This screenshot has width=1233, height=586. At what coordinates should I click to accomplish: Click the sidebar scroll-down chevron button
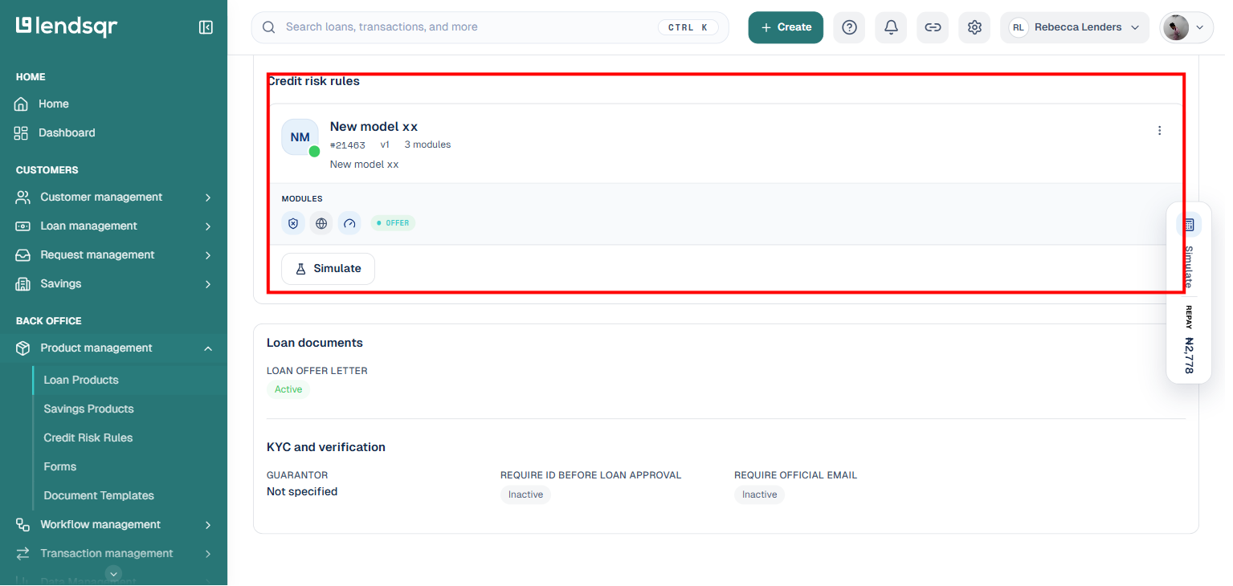(114, 573)
